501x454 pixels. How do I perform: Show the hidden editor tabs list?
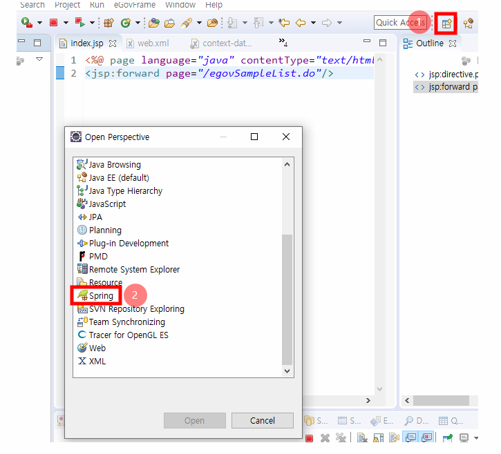[283, 42]
